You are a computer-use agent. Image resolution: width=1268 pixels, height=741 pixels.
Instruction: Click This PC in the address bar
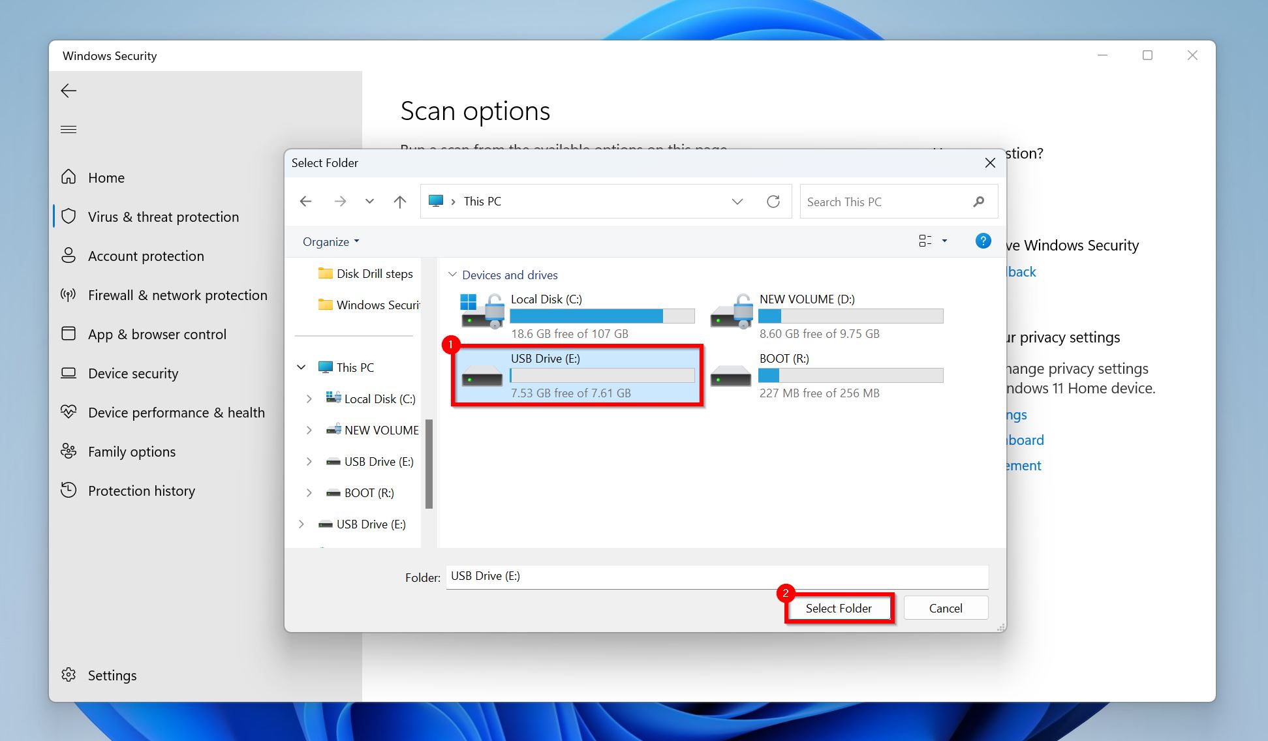[x=482, y=202]
